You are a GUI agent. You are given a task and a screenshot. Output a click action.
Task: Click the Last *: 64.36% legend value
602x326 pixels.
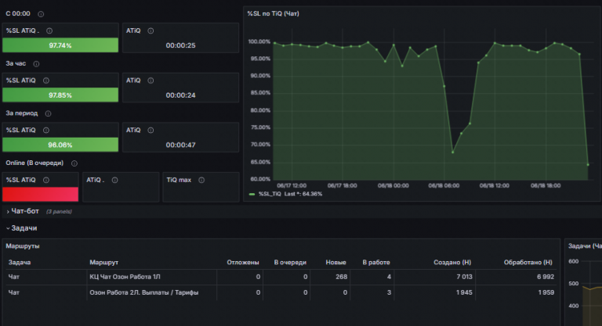click(303, 194)
